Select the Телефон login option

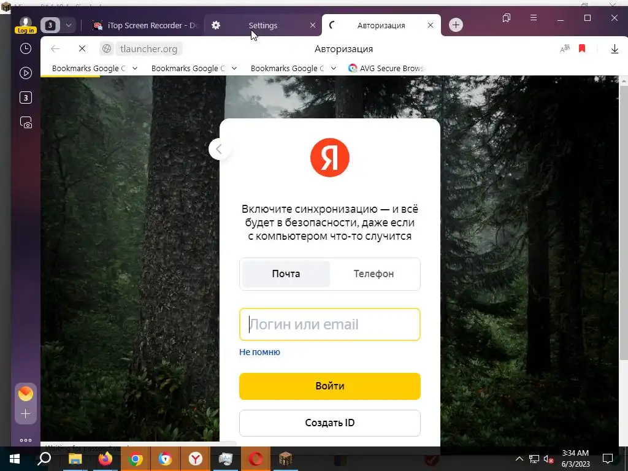pyautogui.click(x=373, y=274)
